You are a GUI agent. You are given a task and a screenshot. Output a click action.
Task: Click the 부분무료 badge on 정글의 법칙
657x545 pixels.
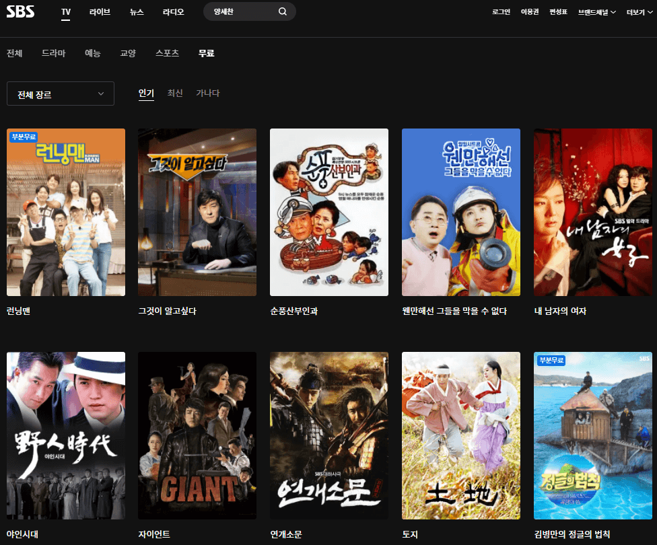coord(551,360)
